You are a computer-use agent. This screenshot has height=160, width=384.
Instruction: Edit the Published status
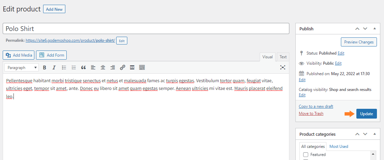click(x=341, y=53)
